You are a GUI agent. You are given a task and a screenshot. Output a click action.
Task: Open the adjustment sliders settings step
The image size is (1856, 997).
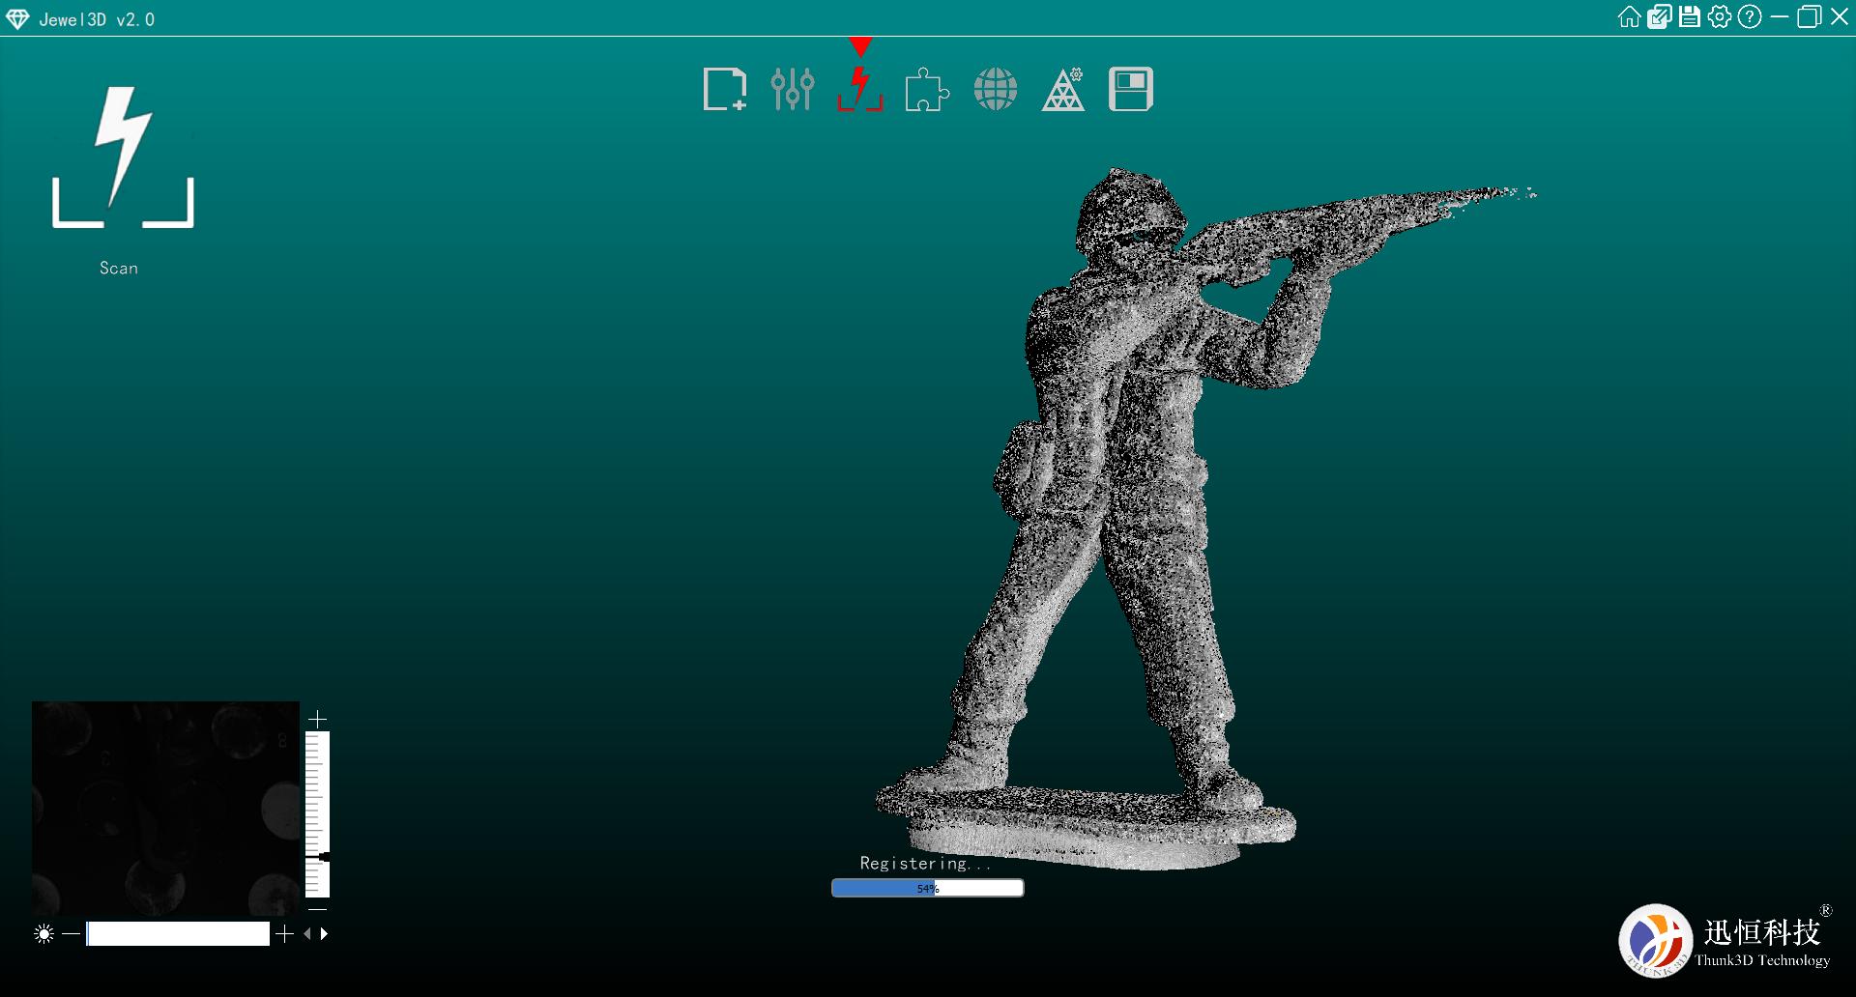(x=792, y=90)
